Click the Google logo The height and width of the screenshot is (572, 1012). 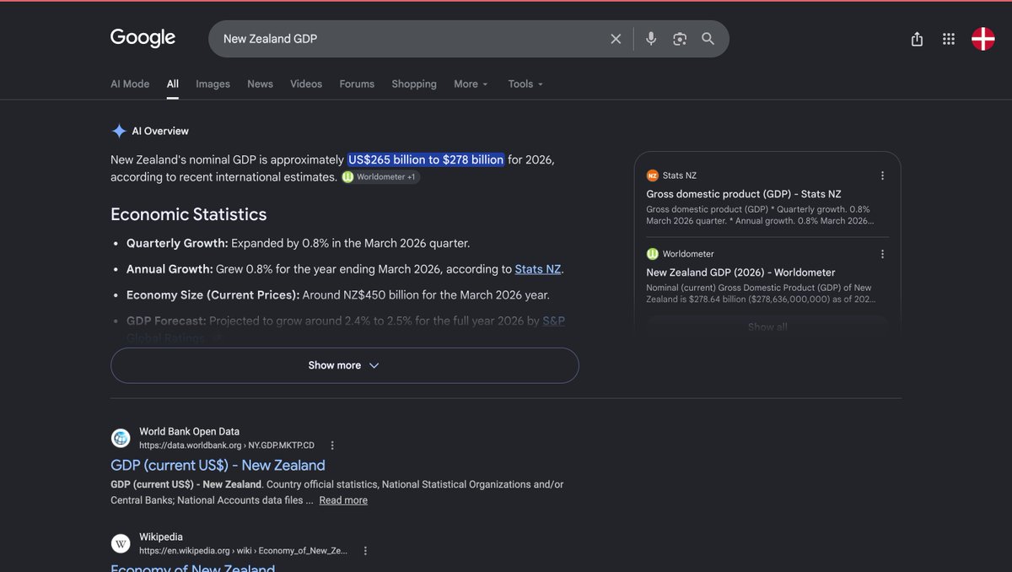tap(143, 38)
